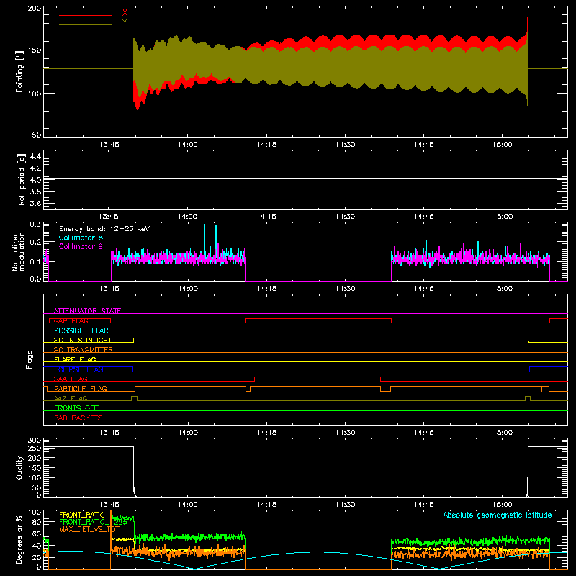Click the POSSIBLE_FLARE flag label
The image size is (576, 576).
[83, 330]
